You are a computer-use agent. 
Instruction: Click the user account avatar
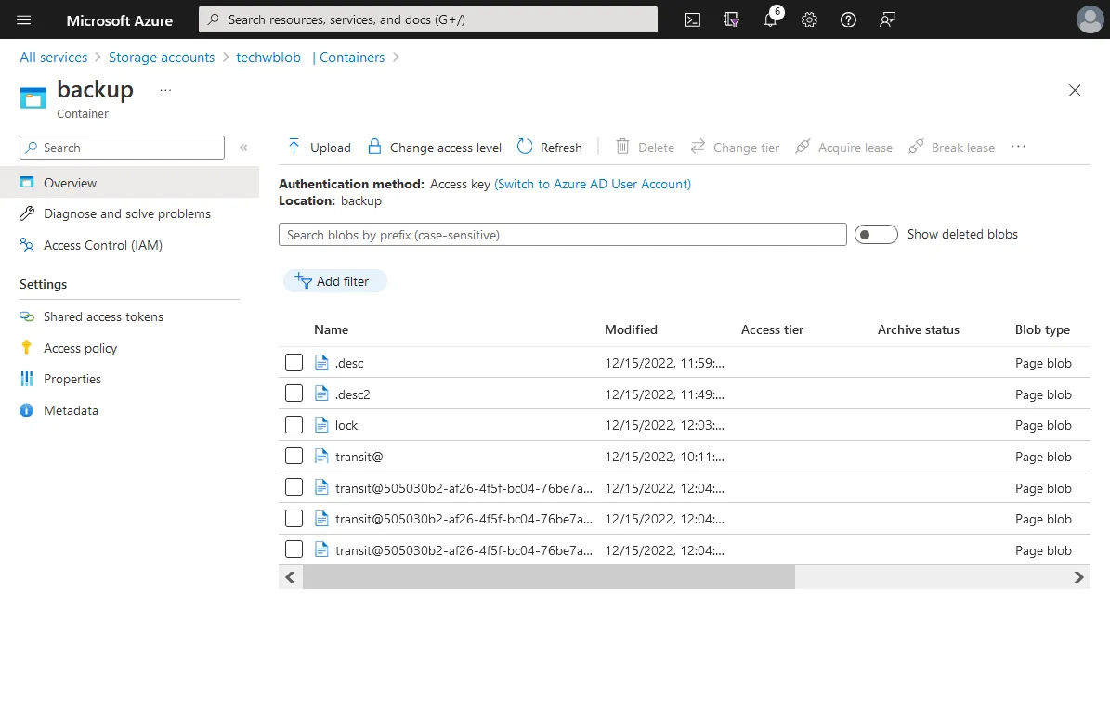pyautogui.click(x=1090, y=19)
